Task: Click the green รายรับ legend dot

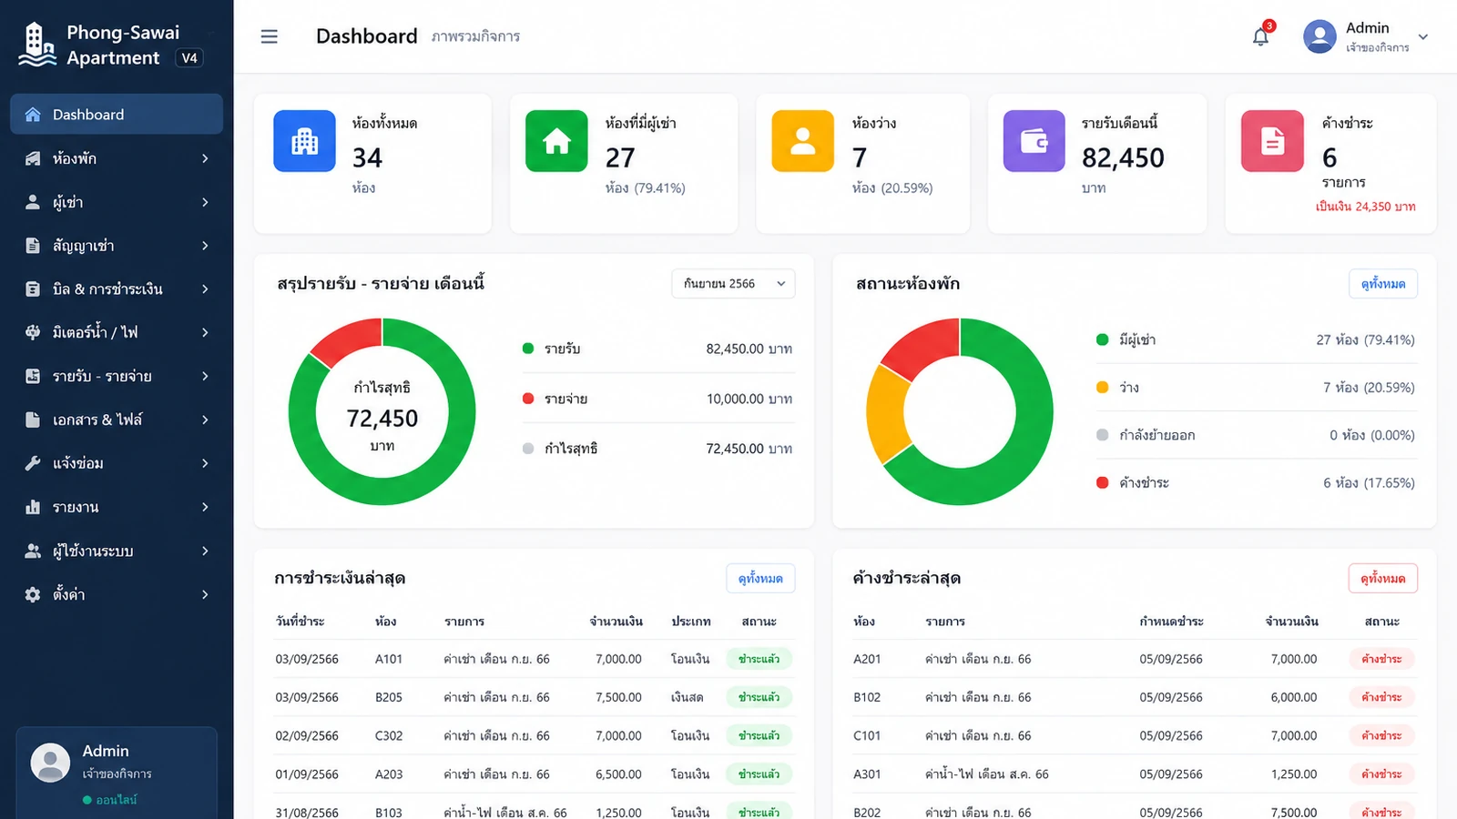Action: (528, 349)
